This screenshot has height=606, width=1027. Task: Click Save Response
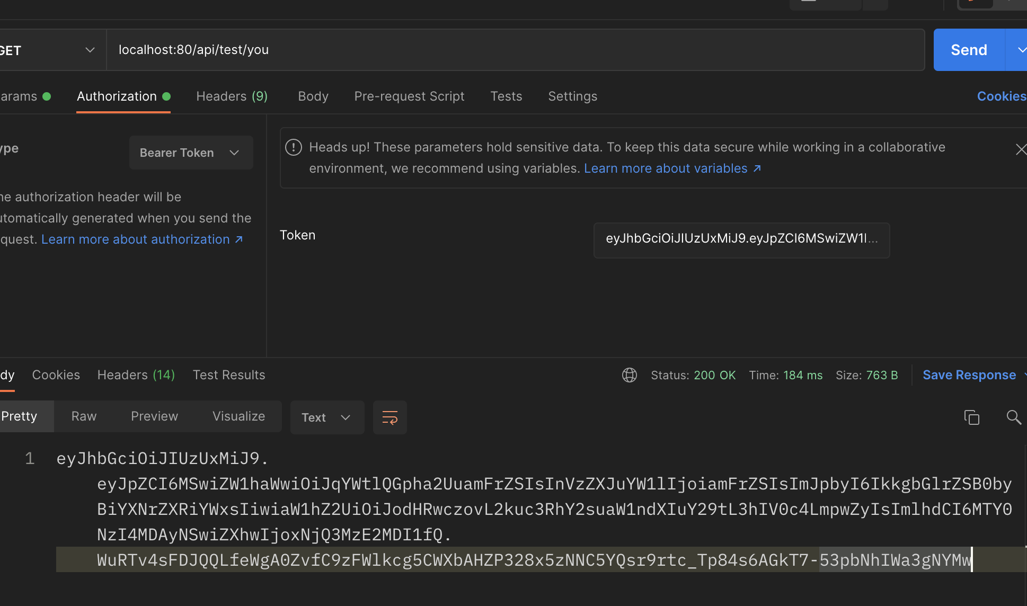pyautogui.click(x=969, y=375)
